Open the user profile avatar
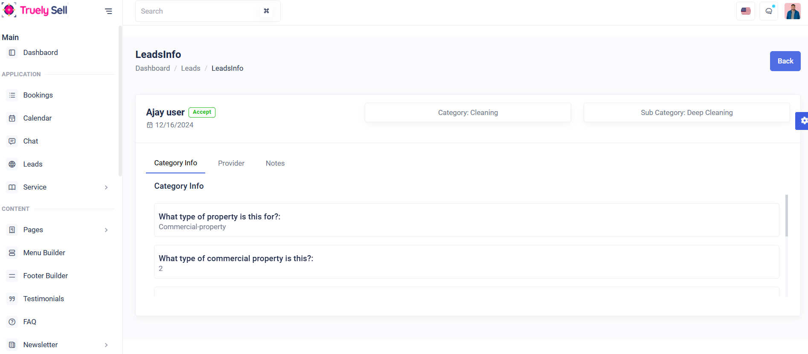Image resolution: width=808 pixels, height=354 pixels. click(792, 11)
